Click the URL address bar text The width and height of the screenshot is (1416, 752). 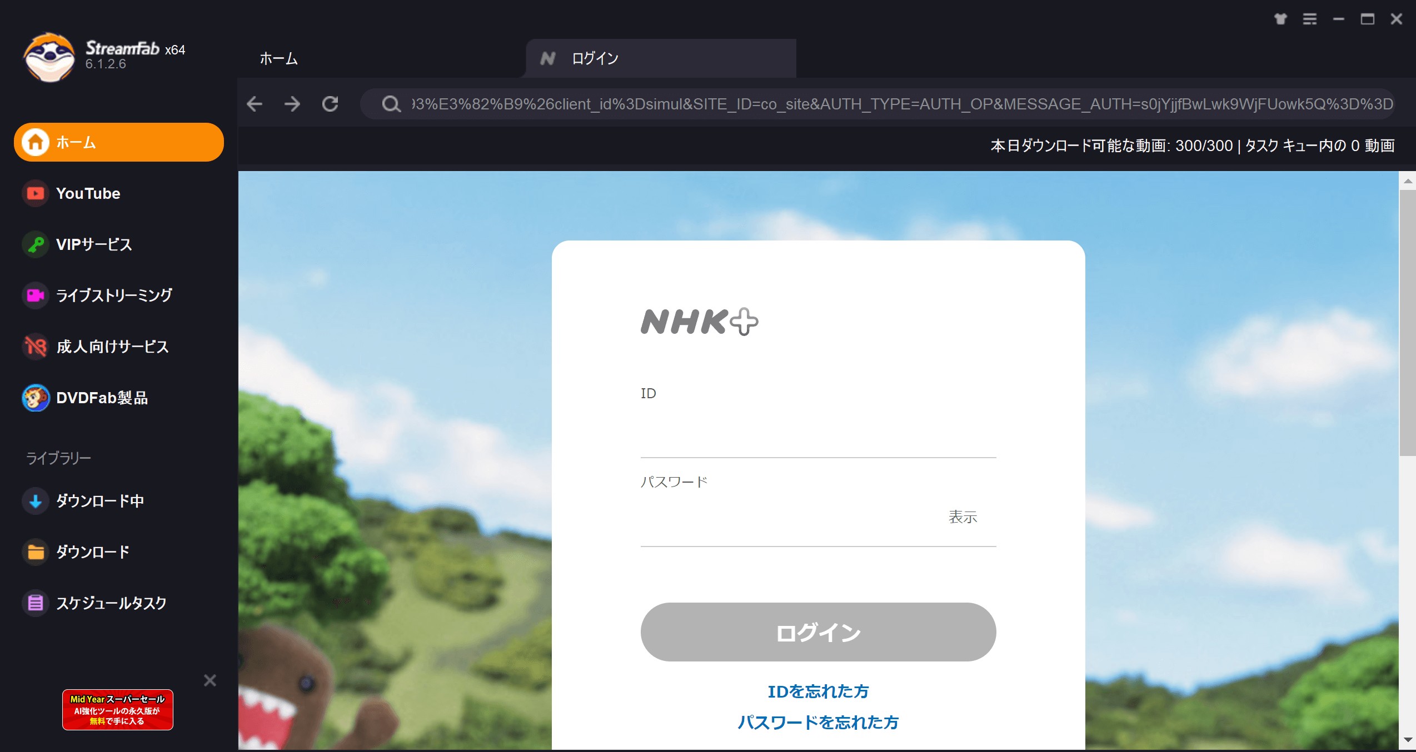click(902, 104)
